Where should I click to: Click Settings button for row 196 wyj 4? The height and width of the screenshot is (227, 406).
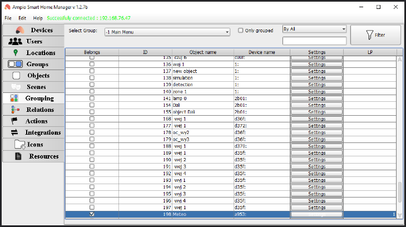pos(316,200)
